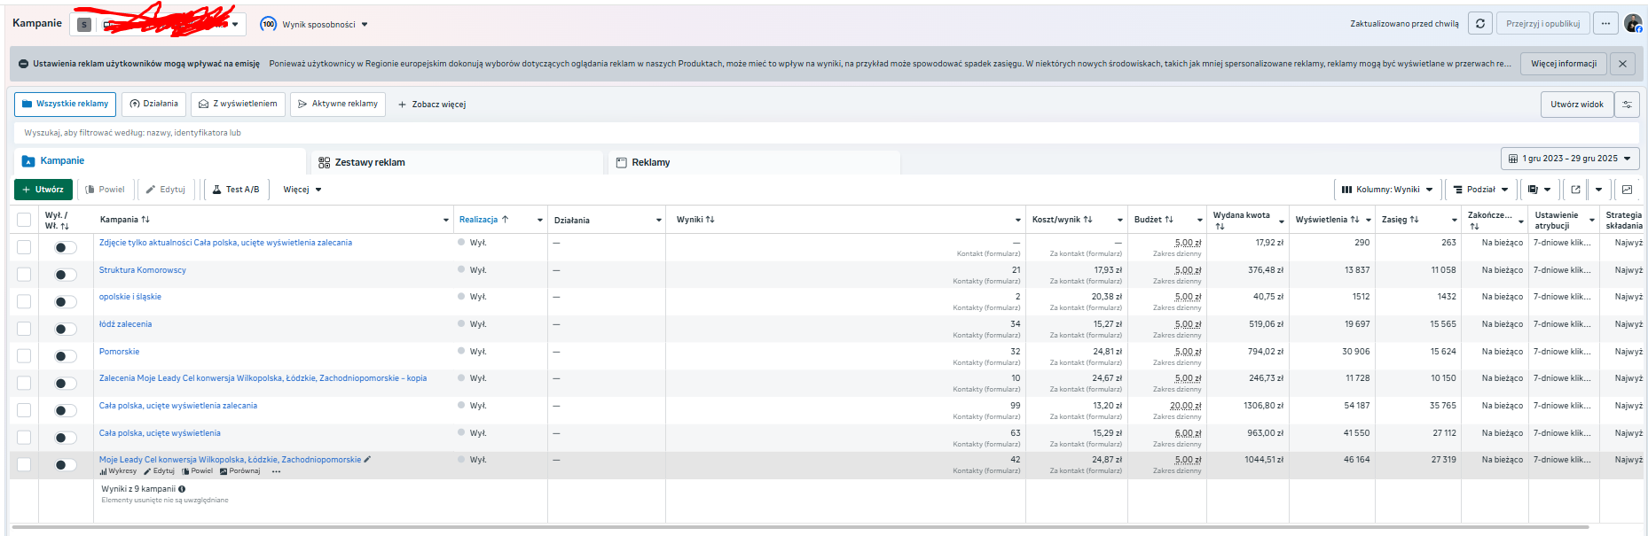Open the Realizacja column options arrow
This screenshot has width=1648, height=536.
click(x=539, y=220)
